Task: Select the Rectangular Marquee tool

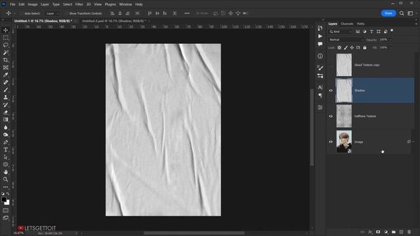Action: click(6, 38)
